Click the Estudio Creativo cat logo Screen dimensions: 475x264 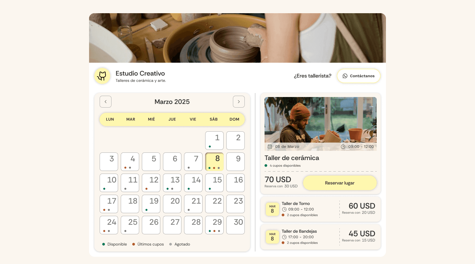102,76
